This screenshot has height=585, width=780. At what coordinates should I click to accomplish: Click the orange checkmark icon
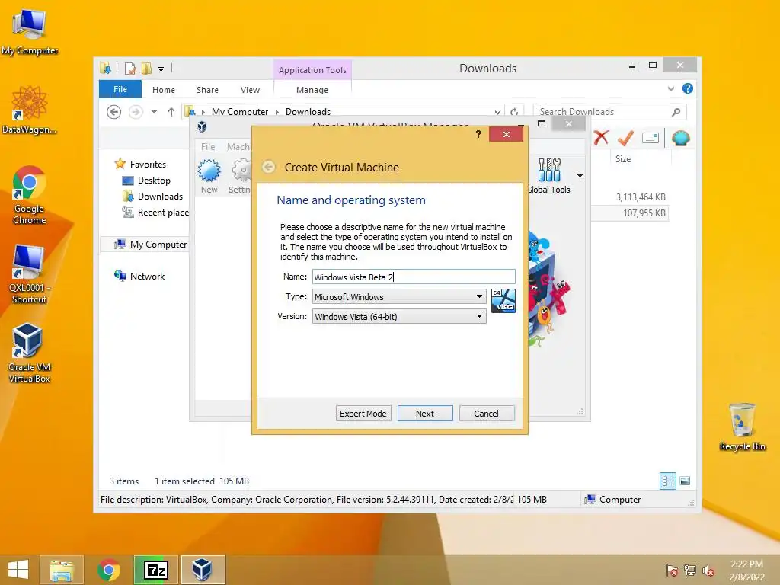tap(625, 138)
